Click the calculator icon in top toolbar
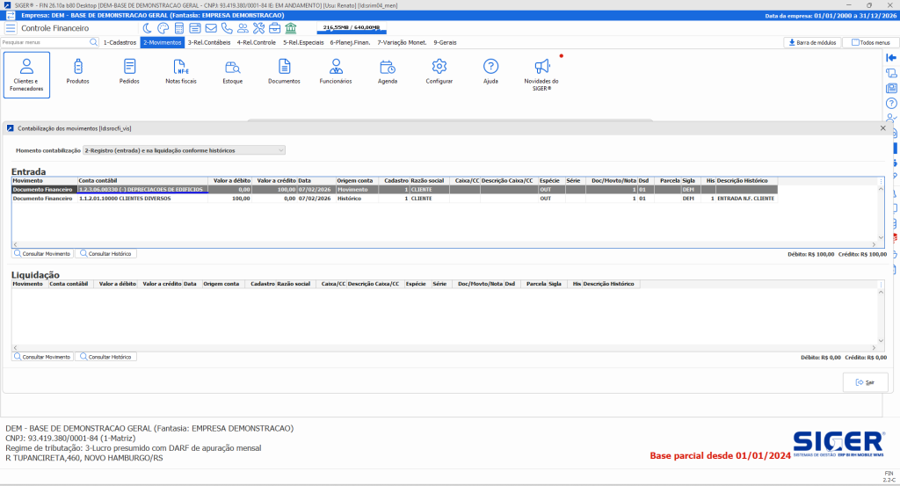The width and height of the screenshot is (900, 486). (180, 28)
